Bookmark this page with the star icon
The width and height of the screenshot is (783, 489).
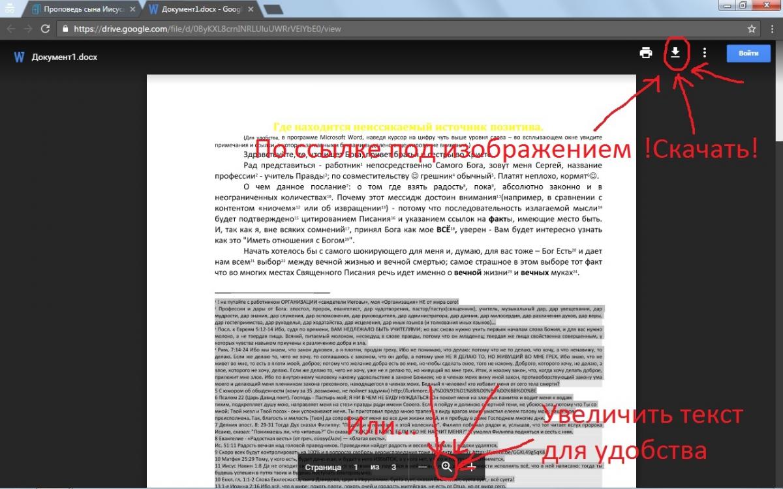tap(752, 29)
